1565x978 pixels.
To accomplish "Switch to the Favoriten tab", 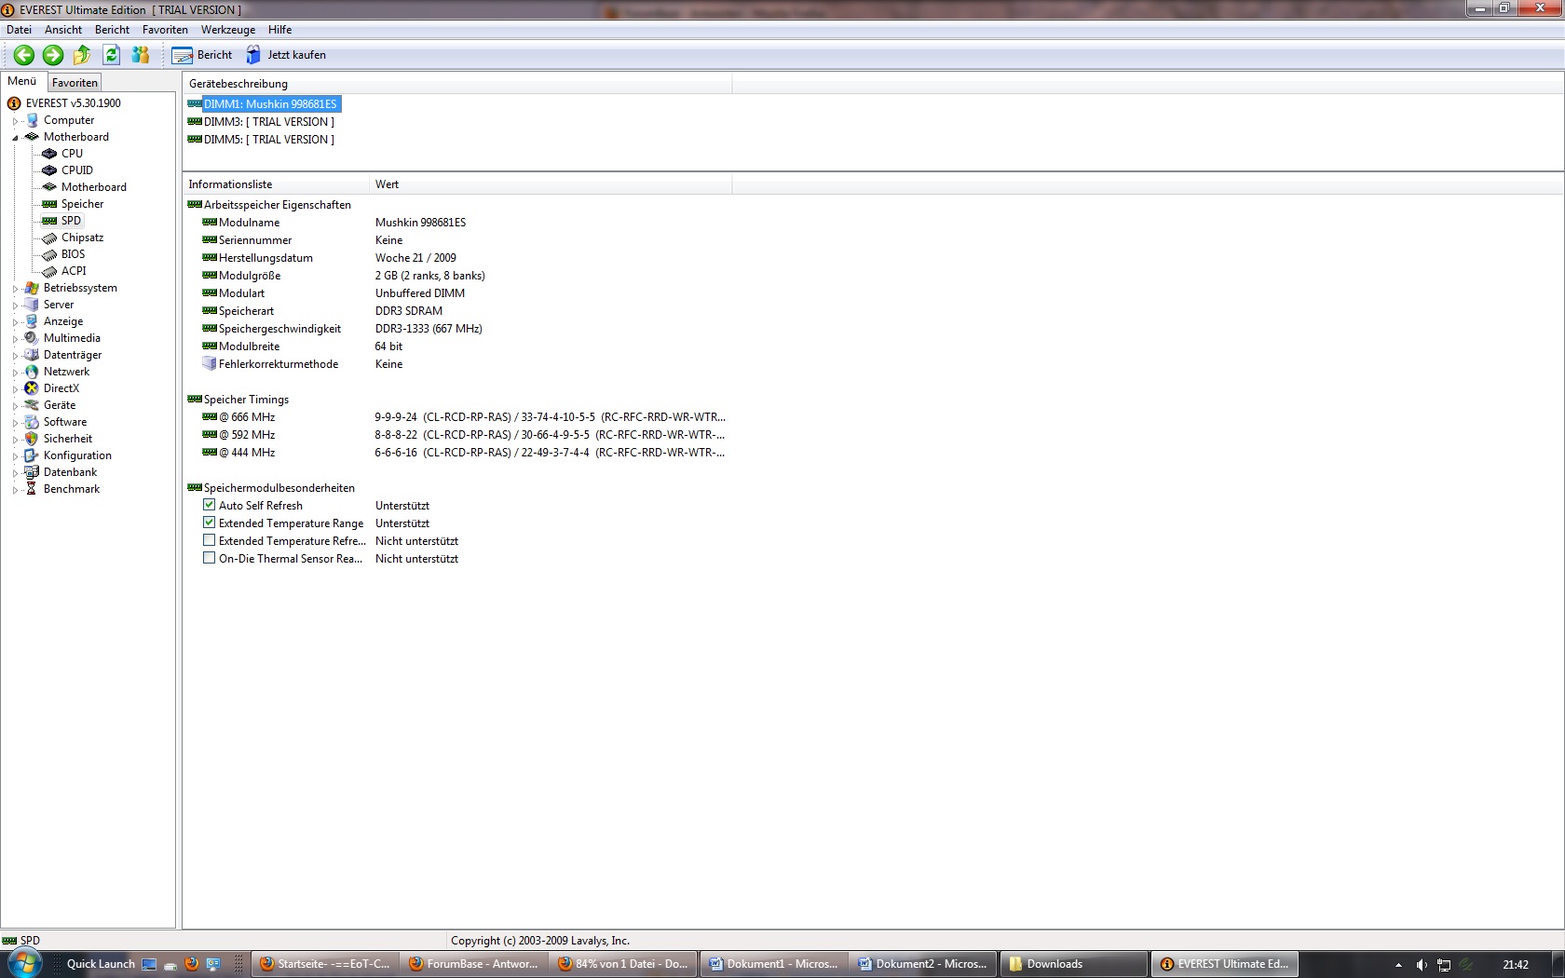I will coord(75,83).
